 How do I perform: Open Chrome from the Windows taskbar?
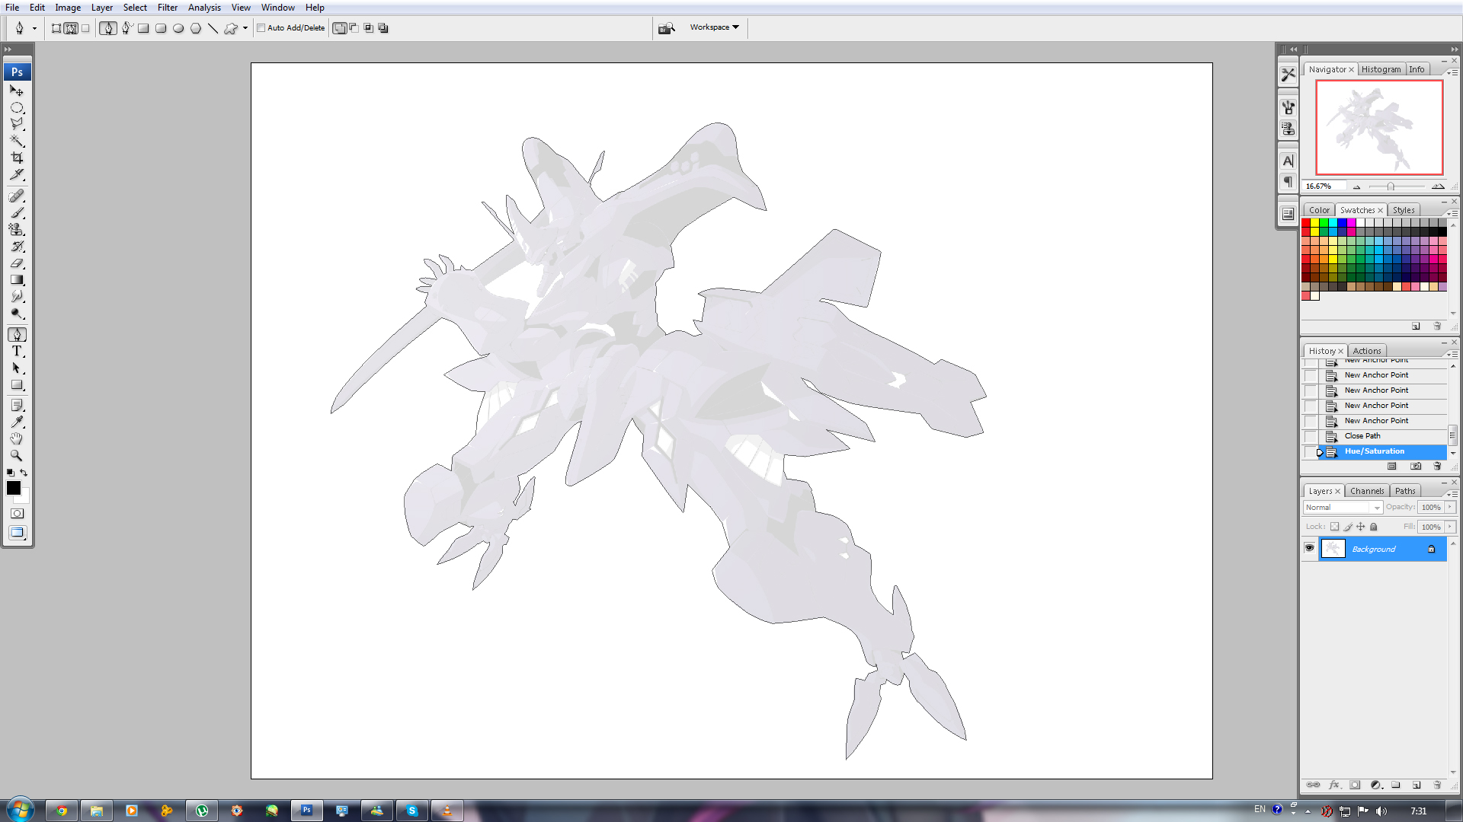[61, 811]
